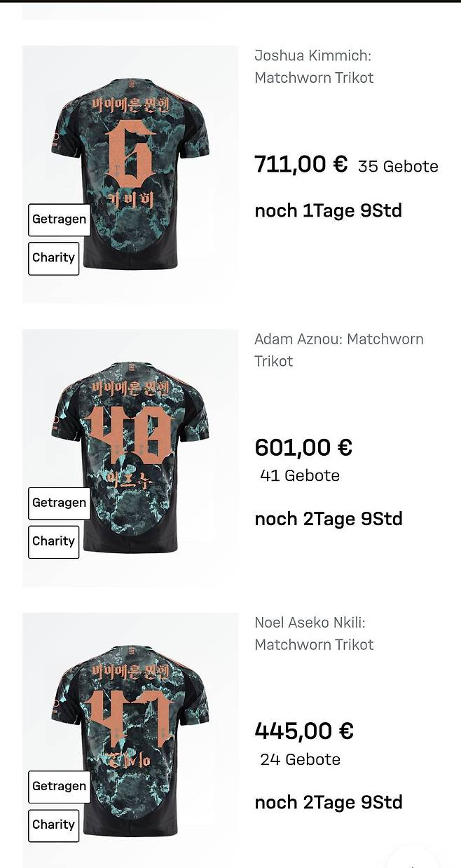Viewport: 461px width, 868px height.
Task: Open 'Joshua Kimmich: Matchworn Trikot' title link
Action: coord(313,67)
